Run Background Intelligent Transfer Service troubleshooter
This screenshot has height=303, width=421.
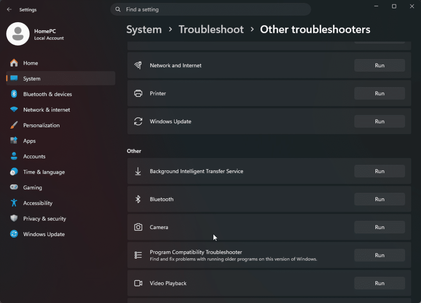tap(379, 171)
